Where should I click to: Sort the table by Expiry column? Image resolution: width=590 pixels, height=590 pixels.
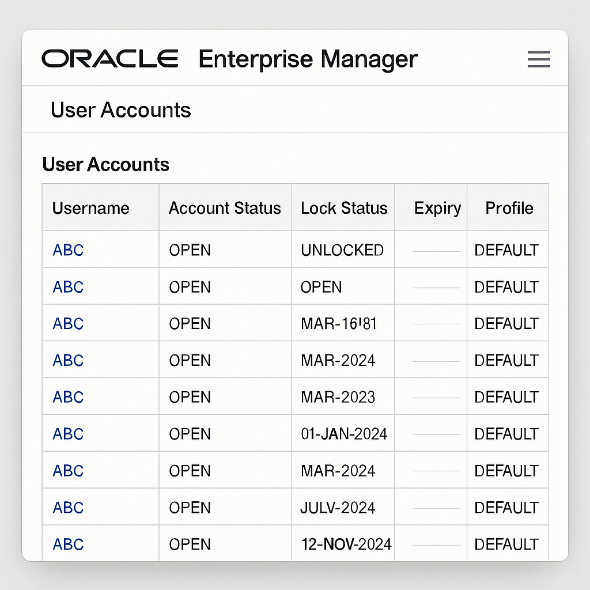(x=437, y=207)
